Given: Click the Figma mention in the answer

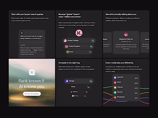Looking at the screenshot, I should [34, 50].
